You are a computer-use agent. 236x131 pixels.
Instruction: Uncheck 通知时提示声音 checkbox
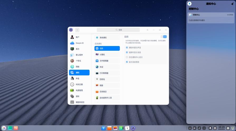(x=127, y=48)
